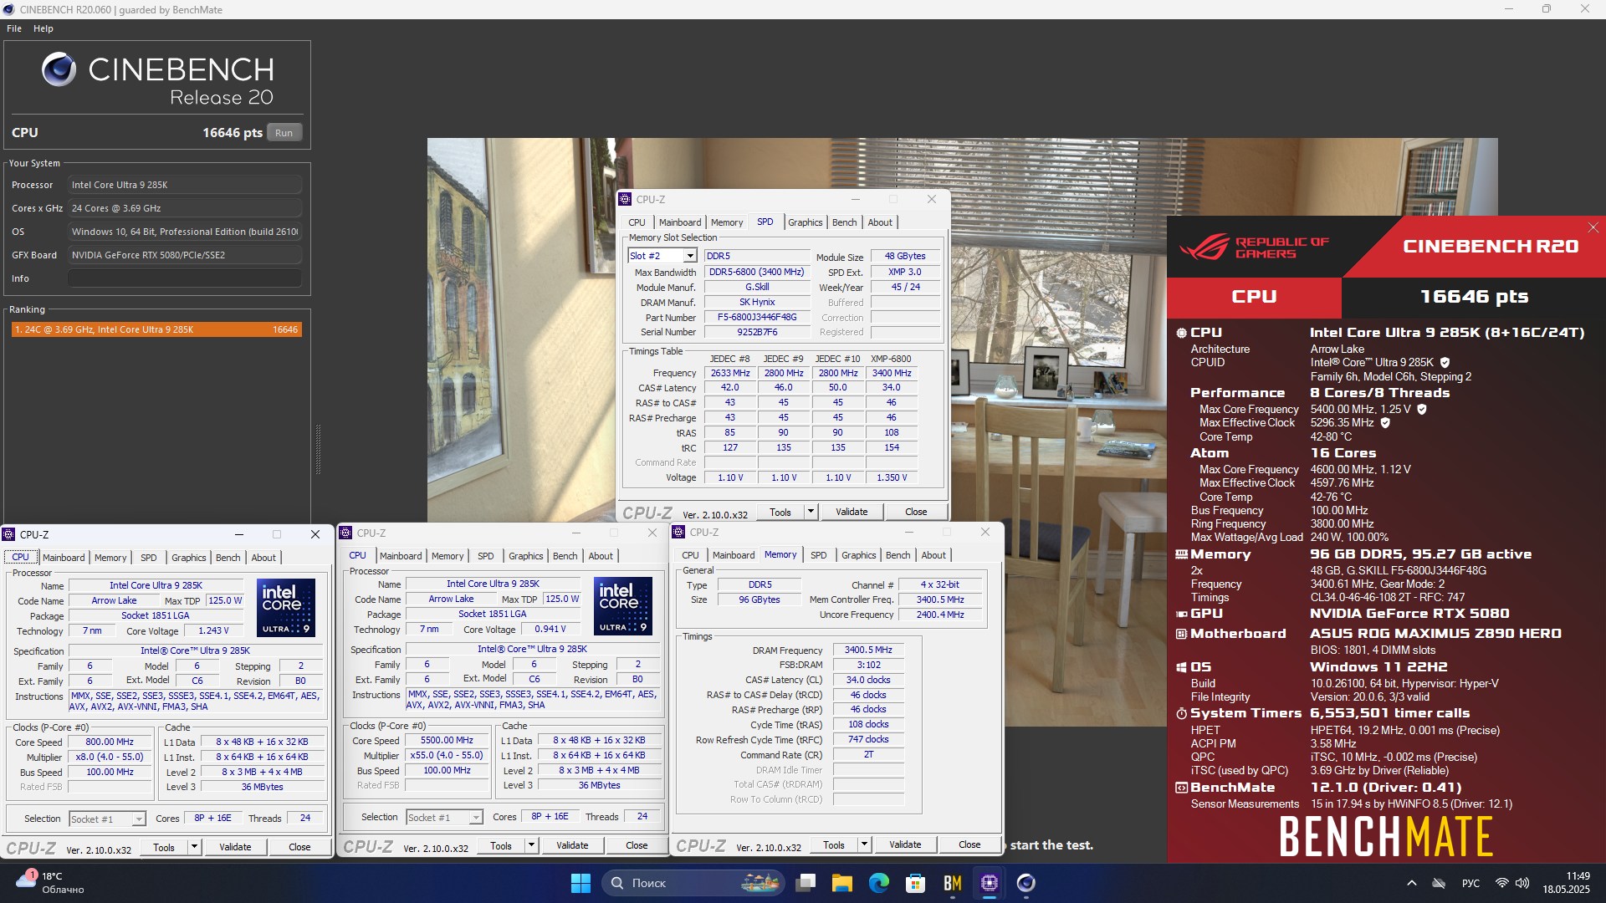The width and height of the screenshot is (1606, 903).
Task: Click the XMP-6800 frequency 3400 MHz cell
Action: tap(892, 373)
